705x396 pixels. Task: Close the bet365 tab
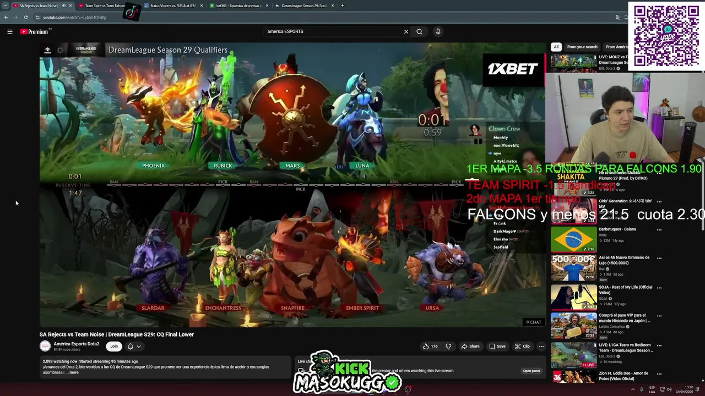pos(267,5)
